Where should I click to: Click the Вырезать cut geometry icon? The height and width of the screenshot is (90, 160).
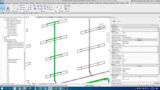coord(20,7)
